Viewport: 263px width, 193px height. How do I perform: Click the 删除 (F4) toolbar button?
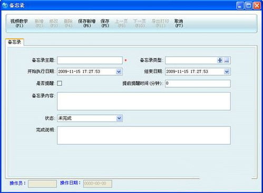coord(68,23)
